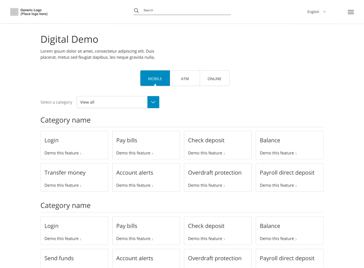Image resolution: width=364 pixels, height=268 pixels.
Task: Click Demo this feature under first Check deposit
Action: 206,153
